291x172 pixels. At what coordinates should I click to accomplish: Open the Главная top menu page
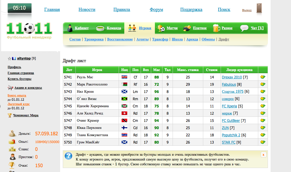(x=52, y=9)
